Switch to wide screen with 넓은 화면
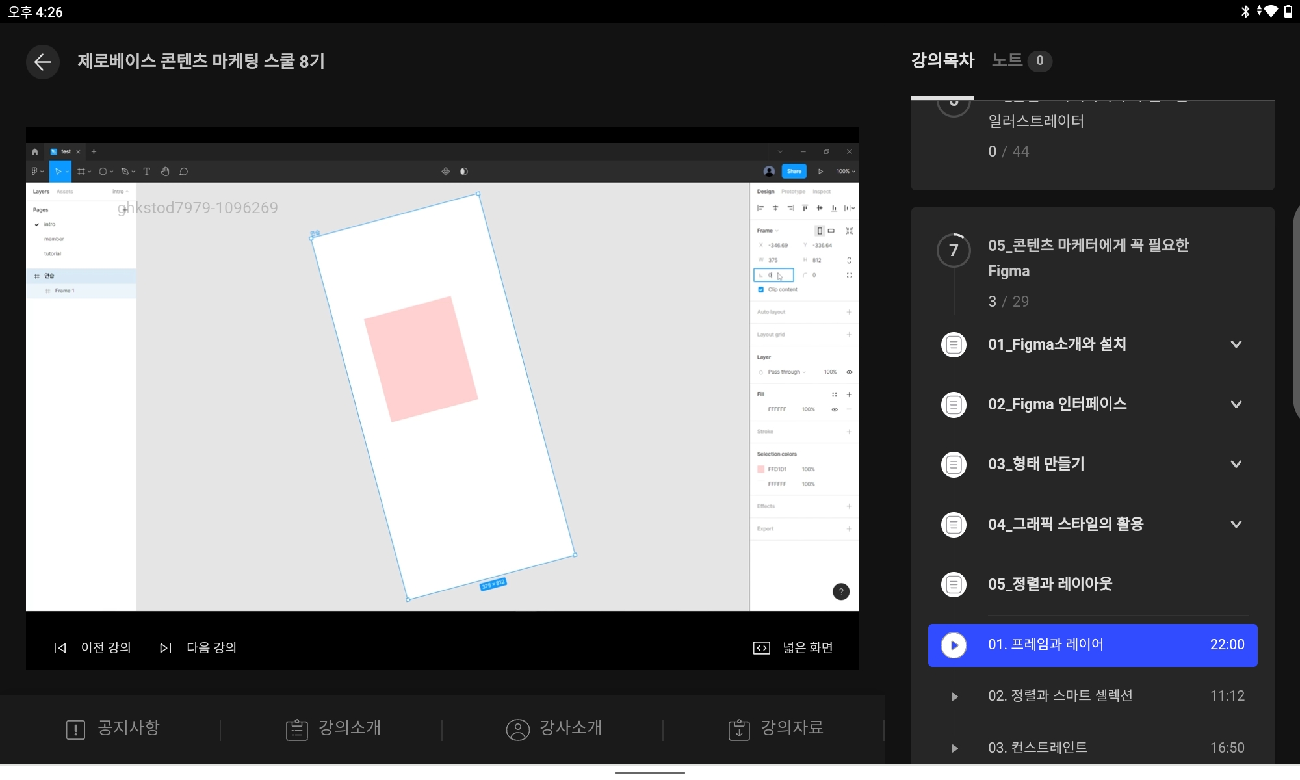Viewport: 1300px width, 780px height. pyautogui.click(x=793, y=647)
